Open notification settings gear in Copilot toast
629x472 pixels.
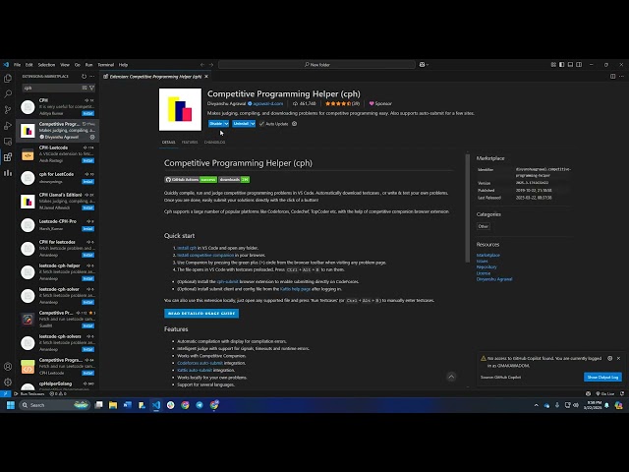point(609,358)
